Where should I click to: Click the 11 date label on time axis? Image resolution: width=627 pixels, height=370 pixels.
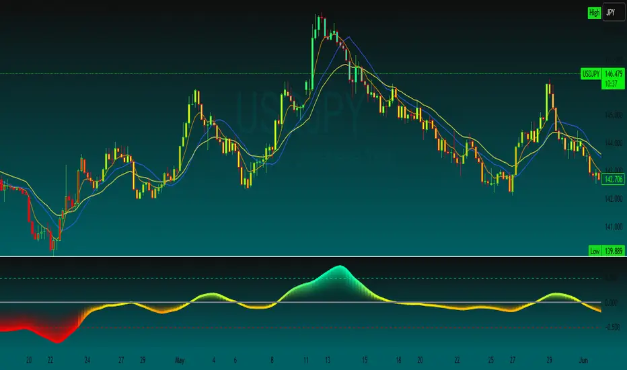[x=306, y=361]
